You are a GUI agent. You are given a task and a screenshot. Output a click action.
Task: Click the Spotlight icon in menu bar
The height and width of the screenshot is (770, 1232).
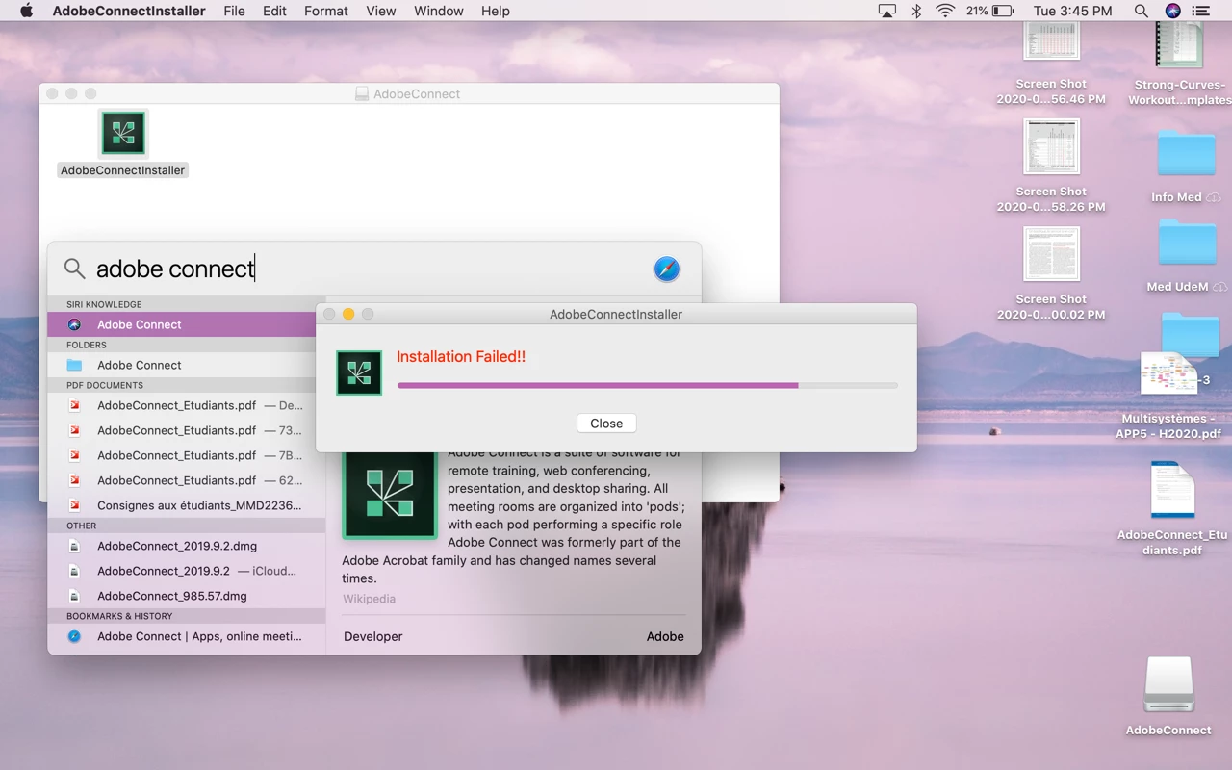1141,11
